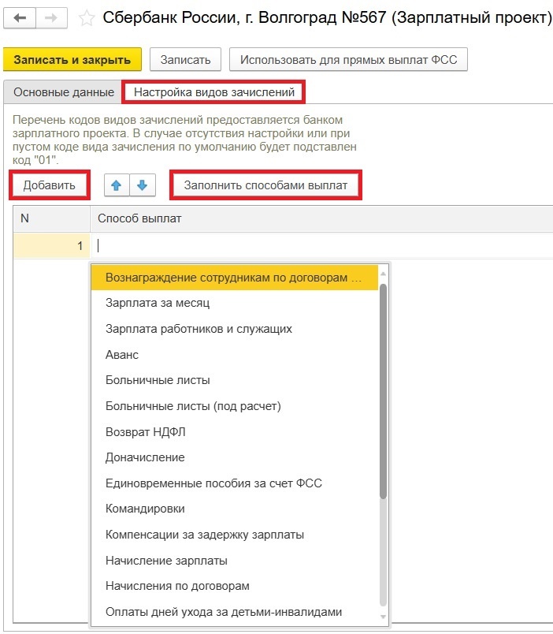
Task: Go forward with the right arrow button
Action: pos(51,18)
